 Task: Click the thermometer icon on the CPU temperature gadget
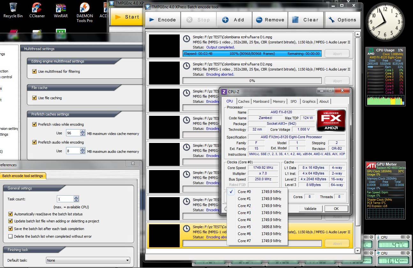378,237
